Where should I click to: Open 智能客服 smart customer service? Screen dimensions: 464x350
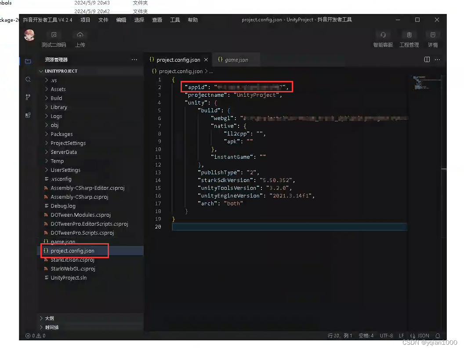pos(383,40)
